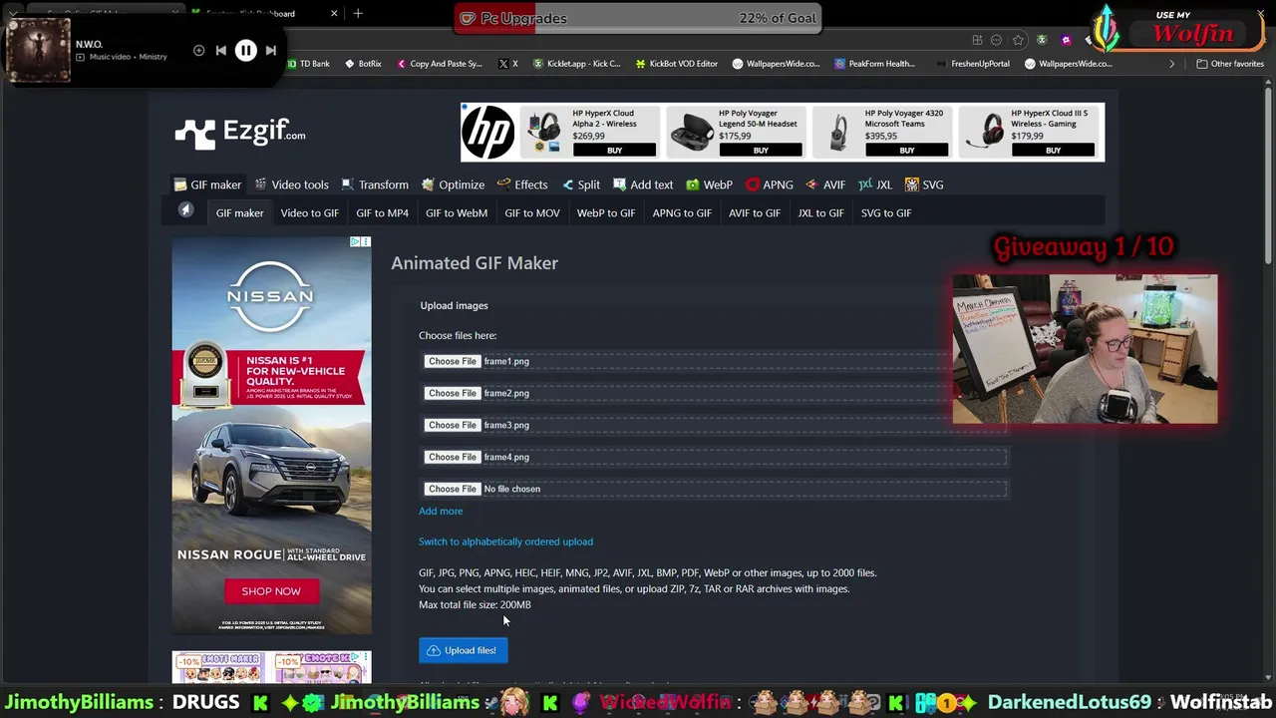Image resolution: width=1276 pixels, height=718 pixels.
Task: Choose File for frame2.png slot
Action: coord(453,393)
